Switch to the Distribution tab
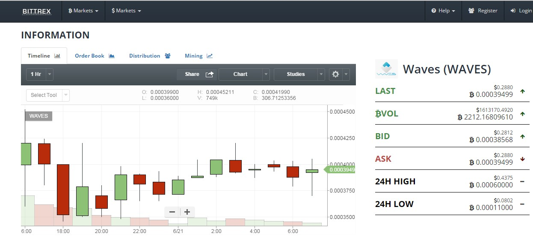 pyautogui.click(x=150, y=56)
